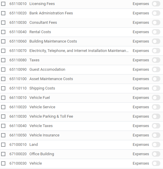Tick the checkbox beside Consultant Fees
The width and height of the screenshot is (163, 169).
point(3,23)
